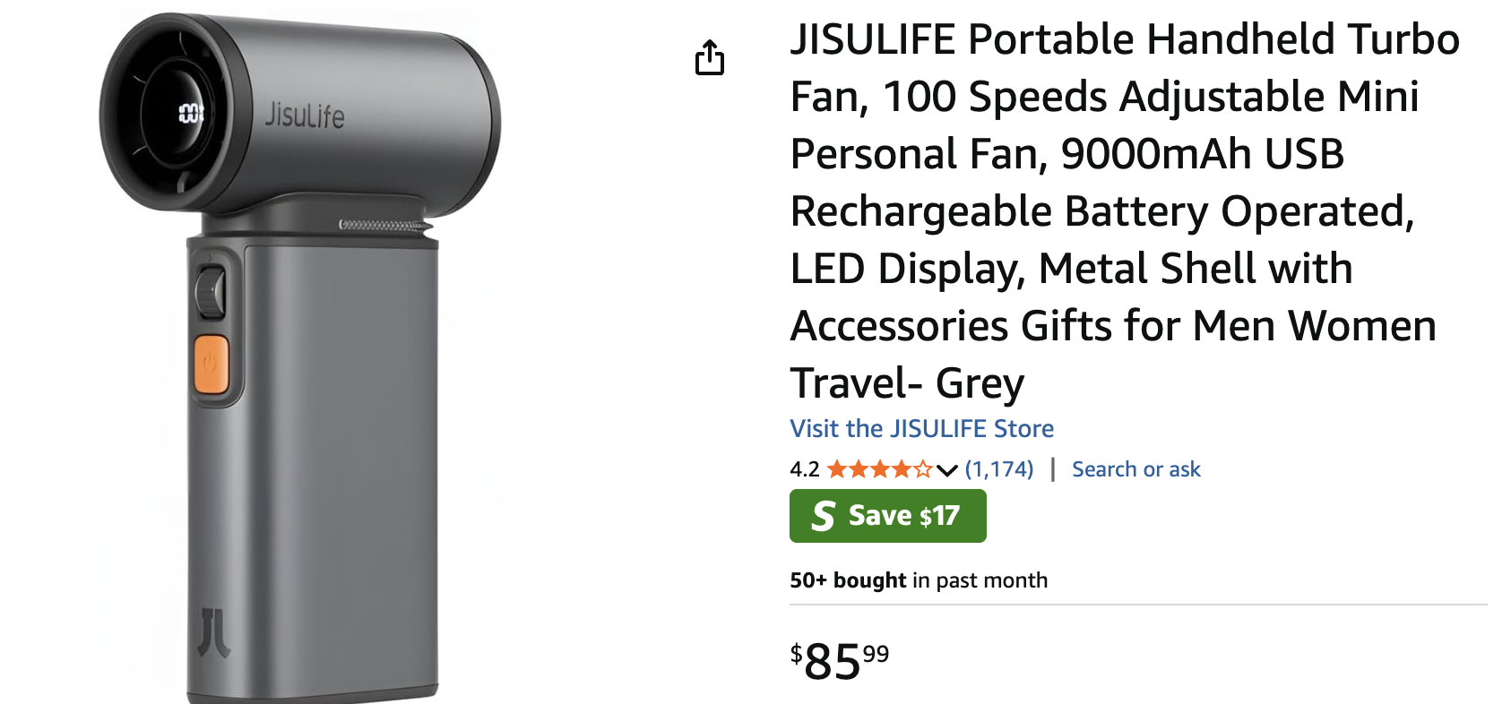Image resolution: width=1511 pixels, height=704 pixels.
Task: Expand the rating breakdown chevron
Action: [947, 470]
